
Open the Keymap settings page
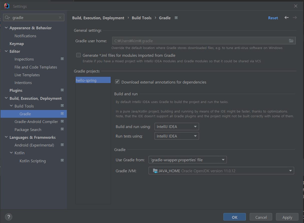pos(17,43)
